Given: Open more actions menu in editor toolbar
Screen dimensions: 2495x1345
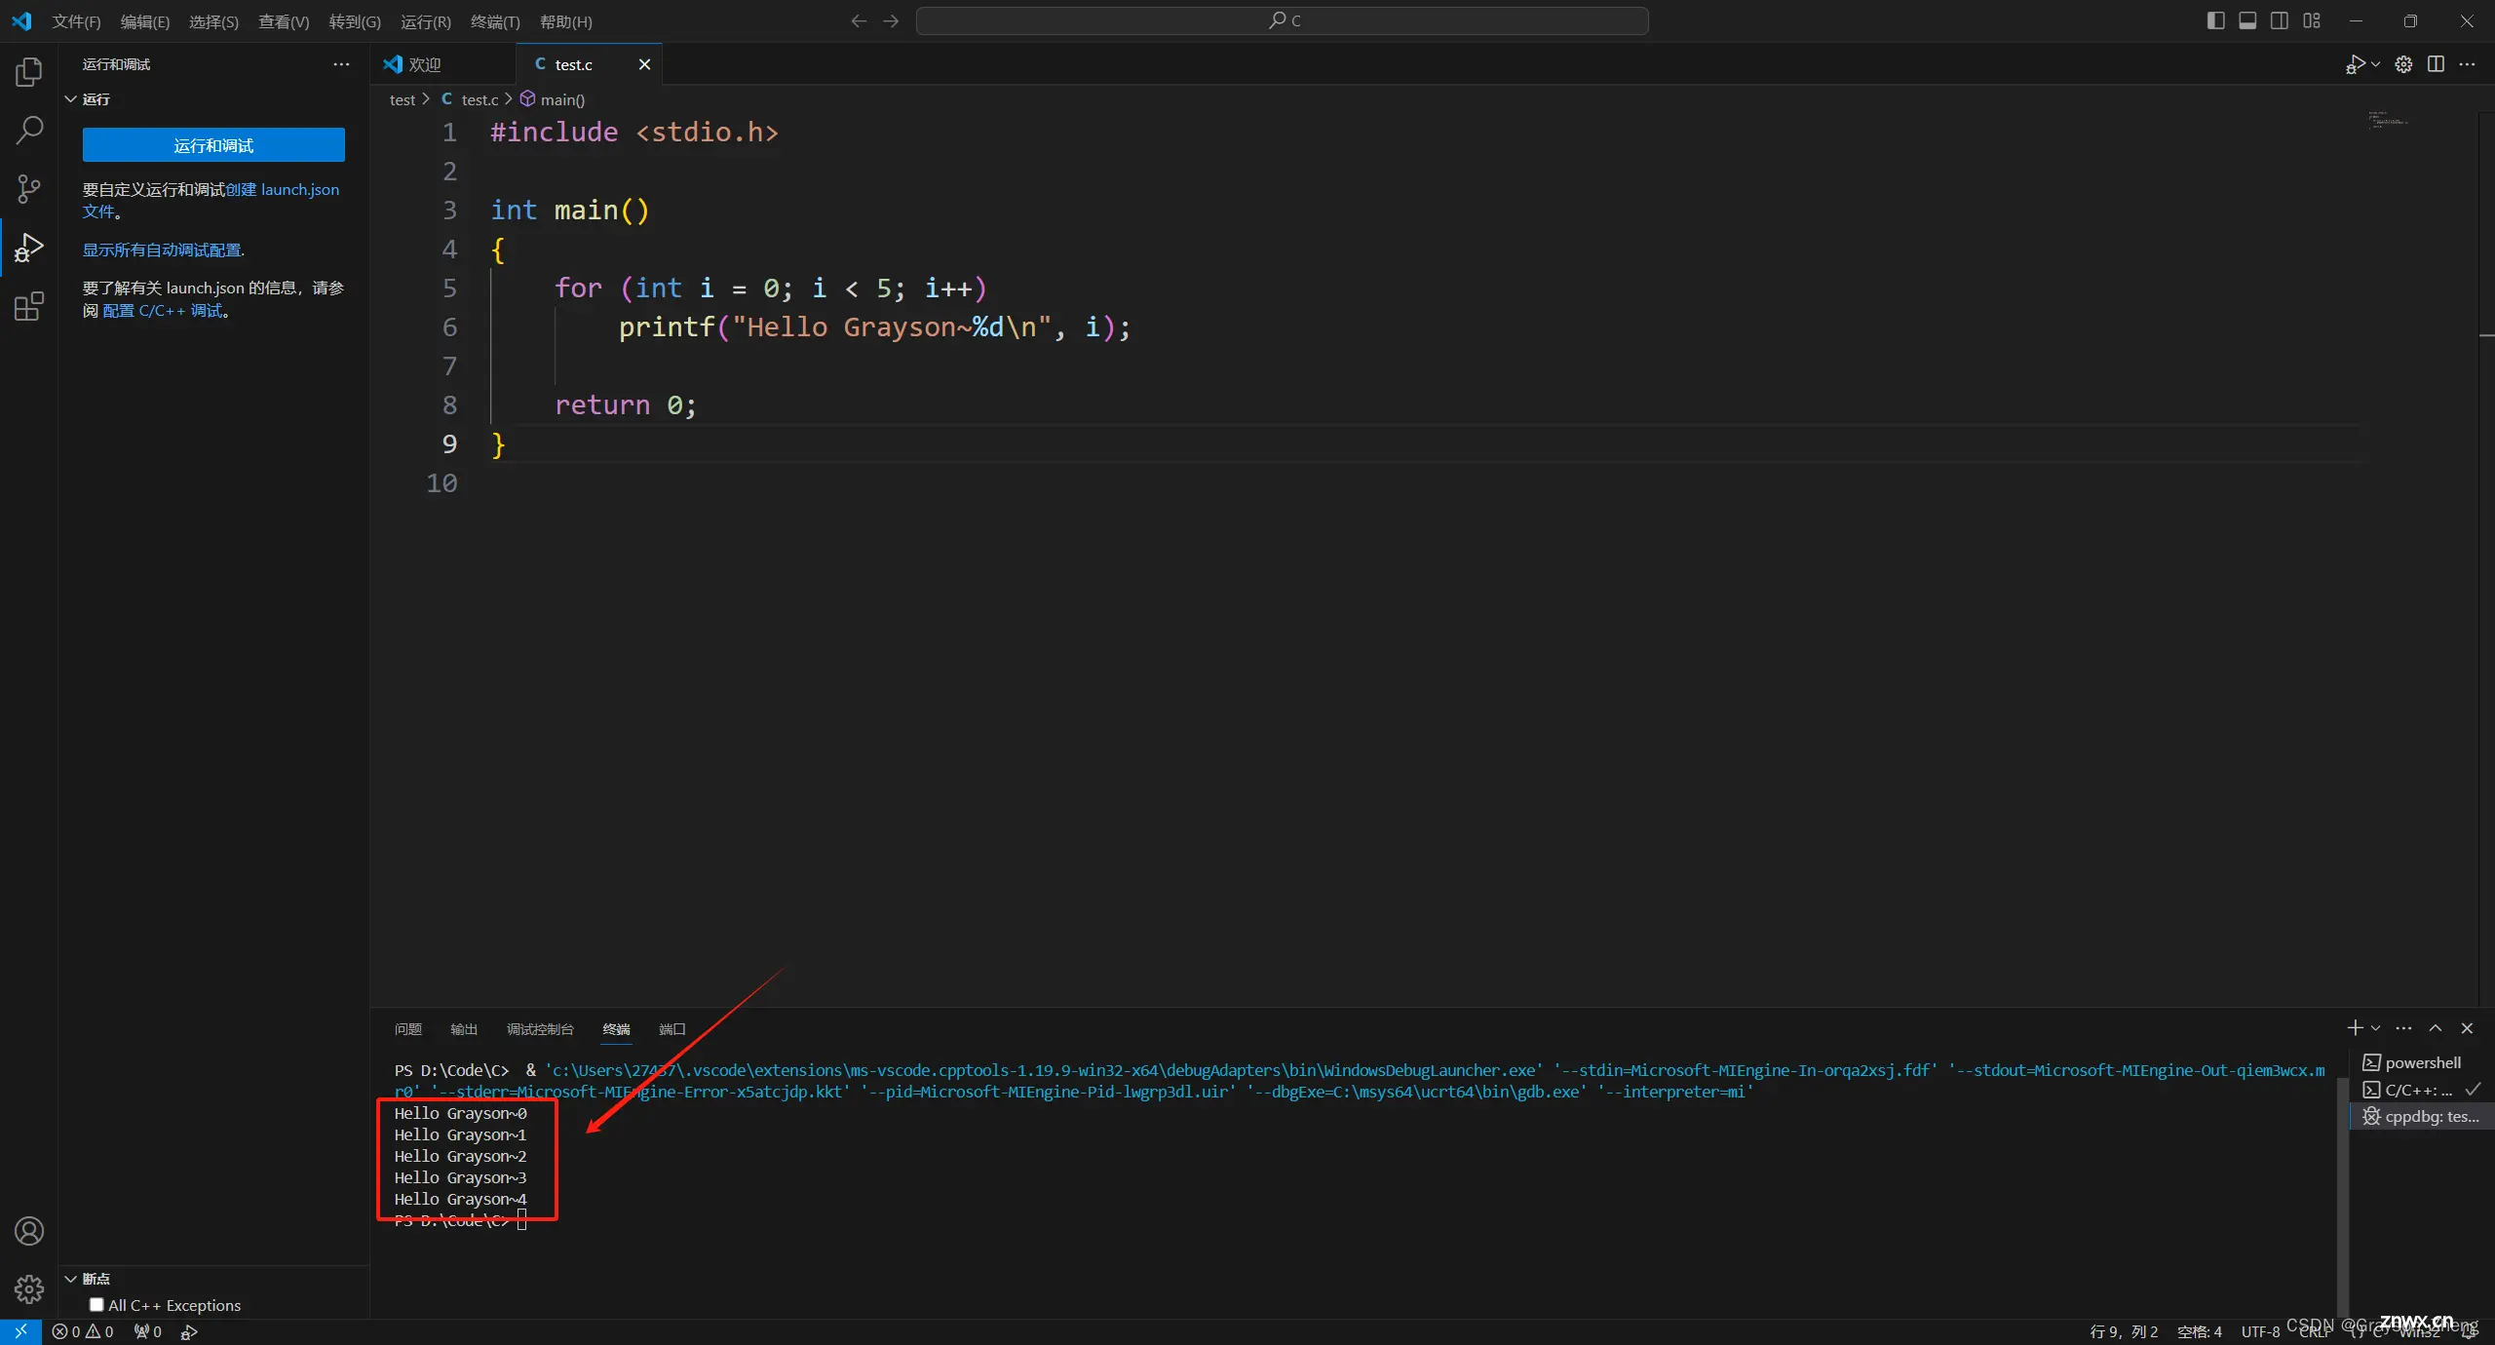Looking at the screenshot, I should pyautogui.click(x=2467, y=64).
